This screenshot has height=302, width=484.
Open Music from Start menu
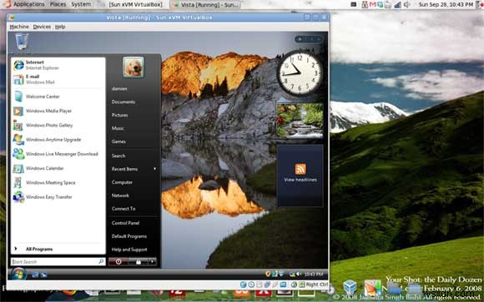tap(118, 128)
